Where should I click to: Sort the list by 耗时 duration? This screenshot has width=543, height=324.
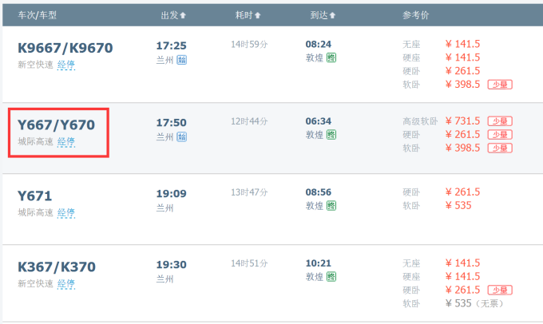pos(247,15)
